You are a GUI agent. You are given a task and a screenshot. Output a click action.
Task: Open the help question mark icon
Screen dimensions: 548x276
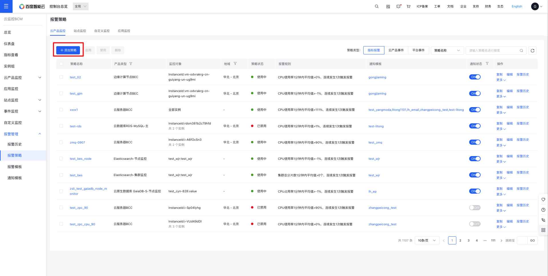coord(543,210)
